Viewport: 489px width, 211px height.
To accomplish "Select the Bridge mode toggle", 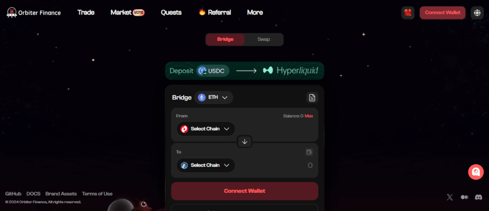I will (x=225, y=40).
